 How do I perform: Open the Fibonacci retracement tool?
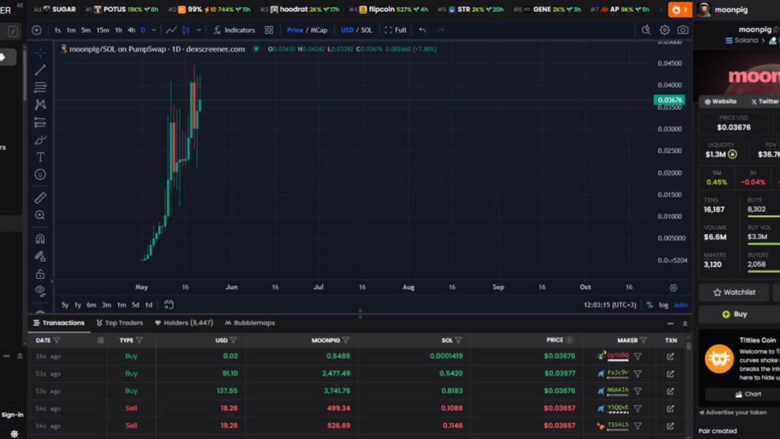click(x=40, y=87)
